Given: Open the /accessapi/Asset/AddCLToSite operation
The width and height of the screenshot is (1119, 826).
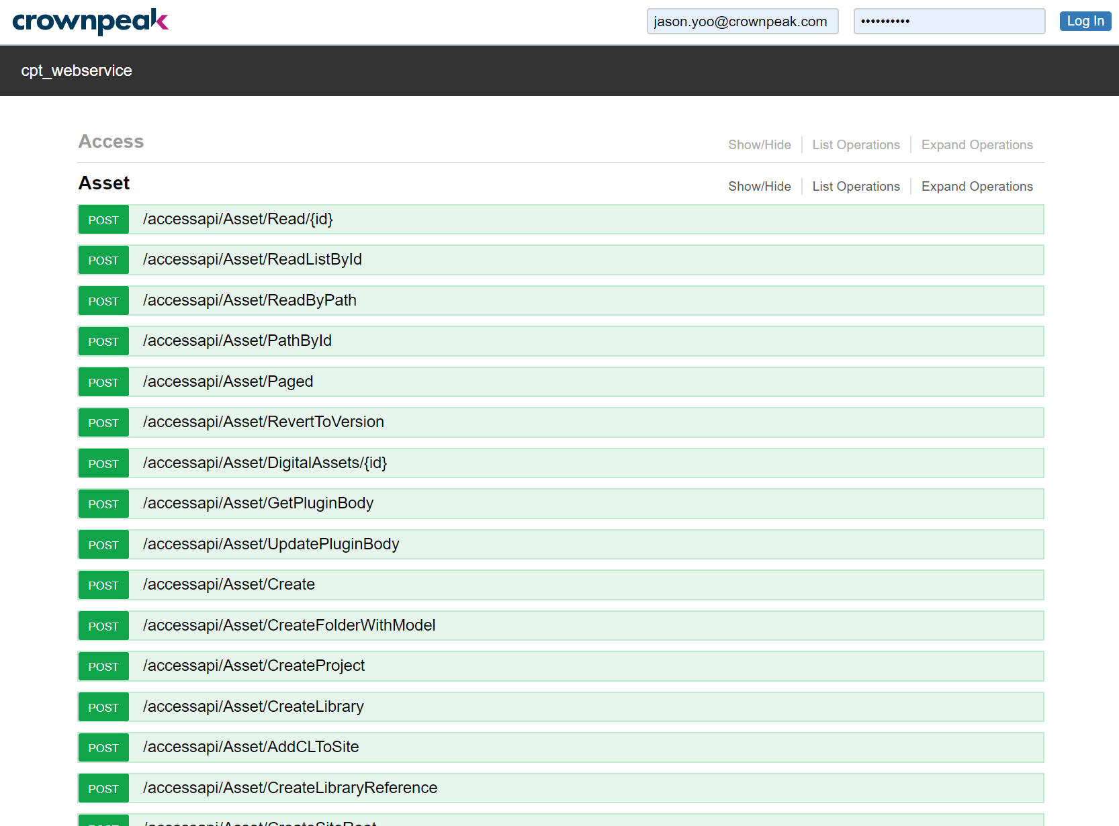Looking at the screenshot, I should point(251,747).
